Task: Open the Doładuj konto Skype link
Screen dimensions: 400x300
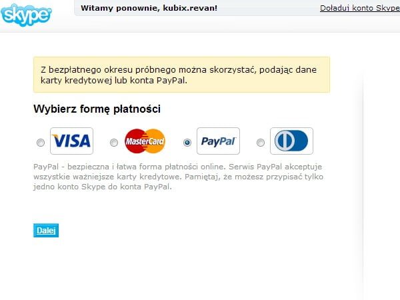Action: click(360, 8)
